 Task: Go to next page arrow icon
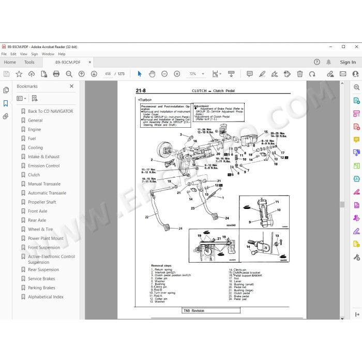click(94, 74)
